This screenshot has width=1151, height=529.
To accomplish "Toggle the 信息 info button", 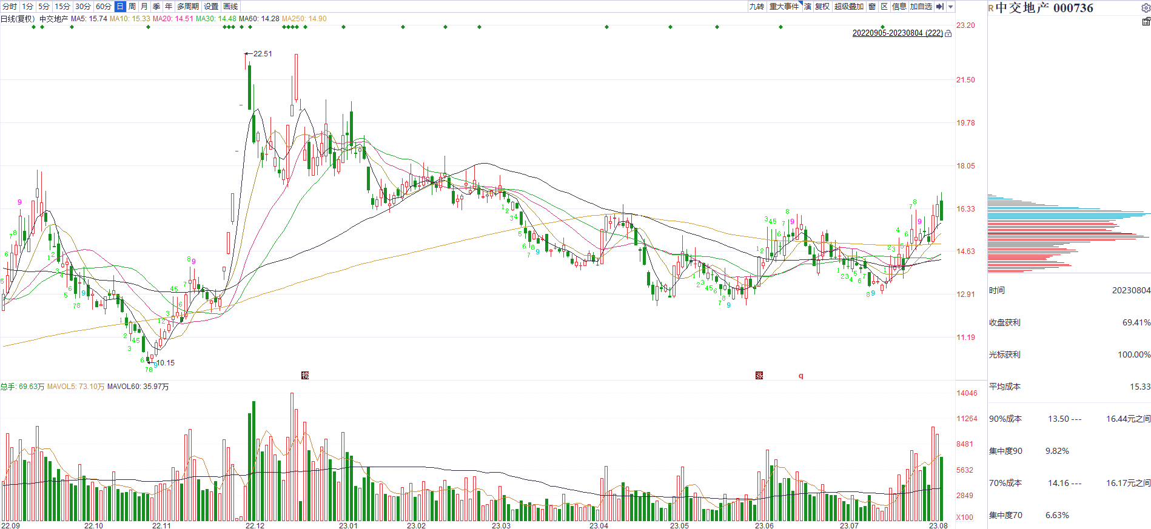I will 899,7.
